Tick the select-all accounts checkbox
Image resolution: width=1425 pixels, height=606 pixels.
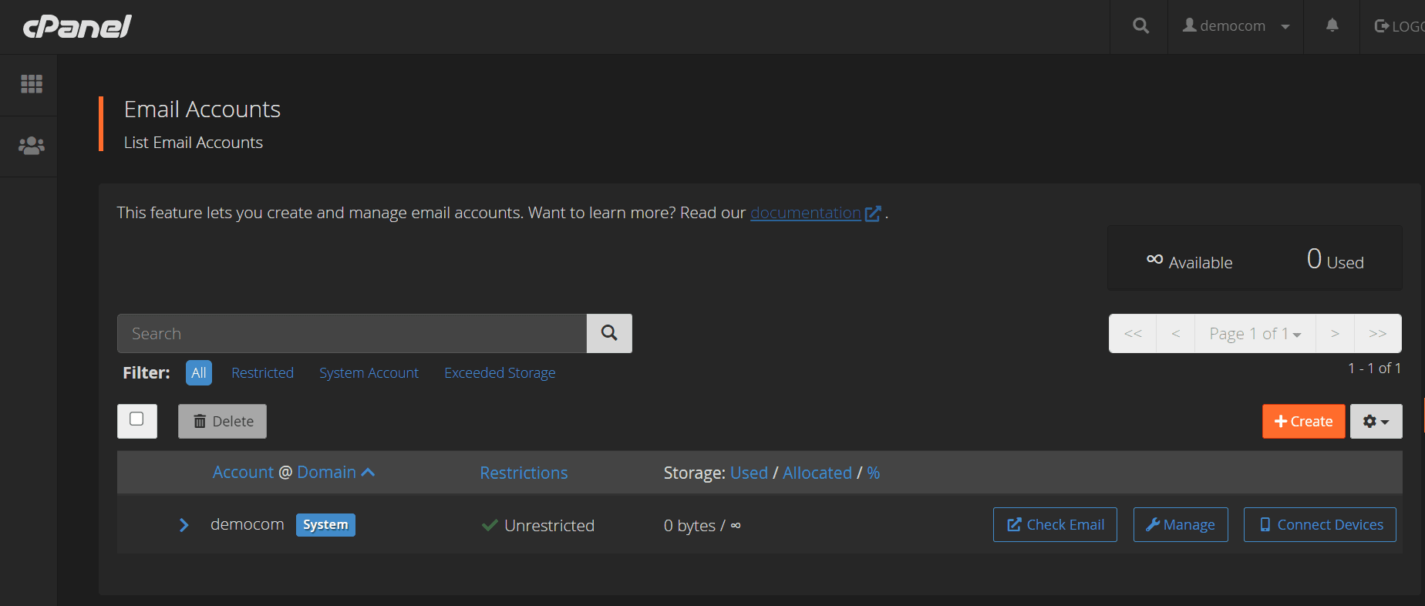(136, 419)
